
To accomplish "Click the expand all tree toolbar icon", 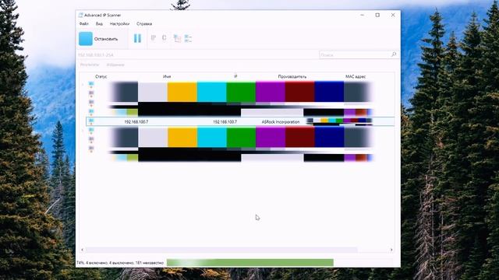I will (x=177, y=38).
